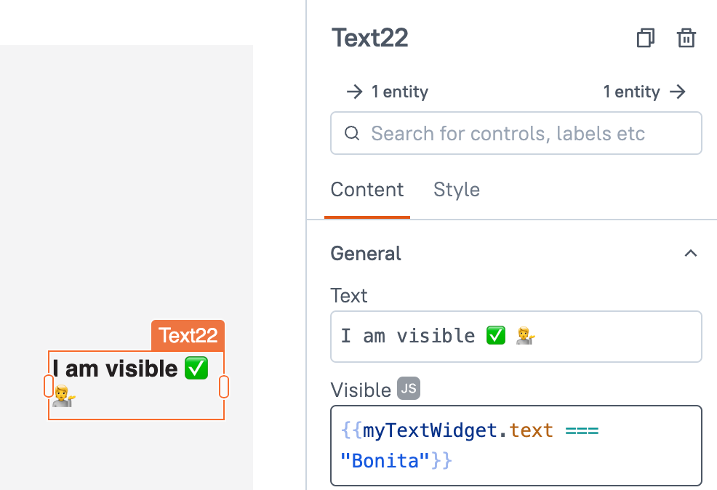
Task: Delete the Text22 widget
Action: coord(686,39)
